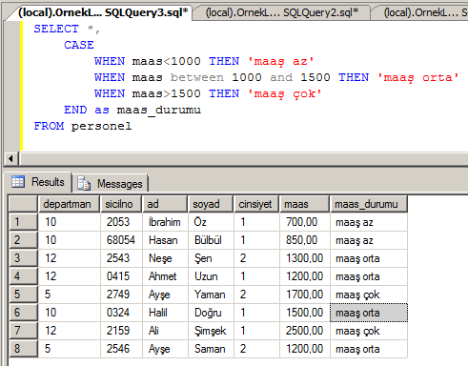The height and width of the screenshot is (366, 468).
Task: Click the select-all corner cell of results grid
Action: pyautogui.click(x=23, y=204)
